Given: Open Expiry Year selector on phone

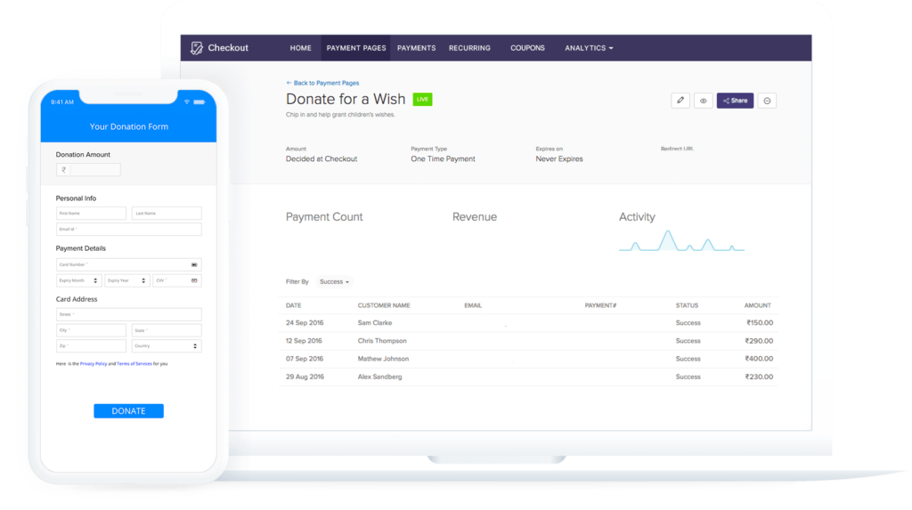Looking at the screenshot, I should (x=126, y=280).
